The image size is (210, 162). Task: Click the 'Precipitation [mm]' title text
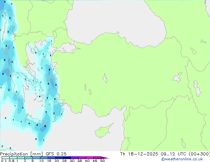tap(21, 154)
